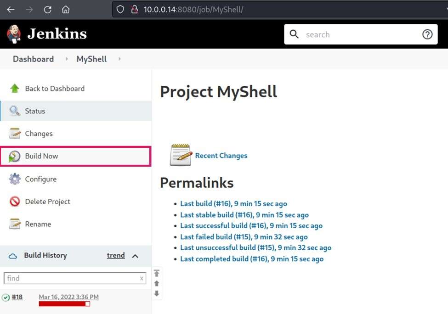Focus the Jenkins search box
This screenshot has height=314, width=448.
361,34
